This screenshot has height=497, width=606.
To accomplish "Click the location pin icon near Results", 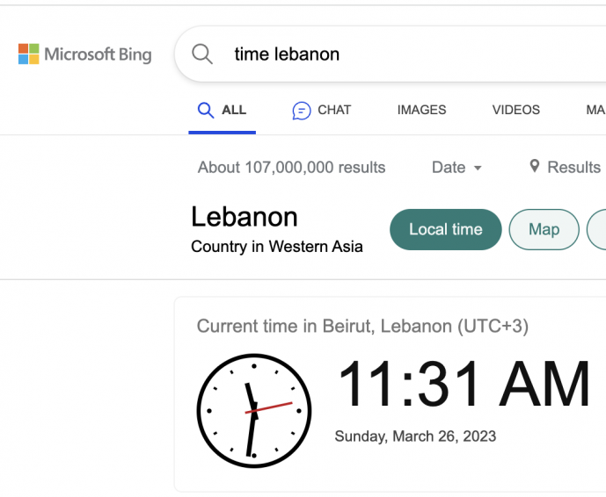I will [535, 166].
